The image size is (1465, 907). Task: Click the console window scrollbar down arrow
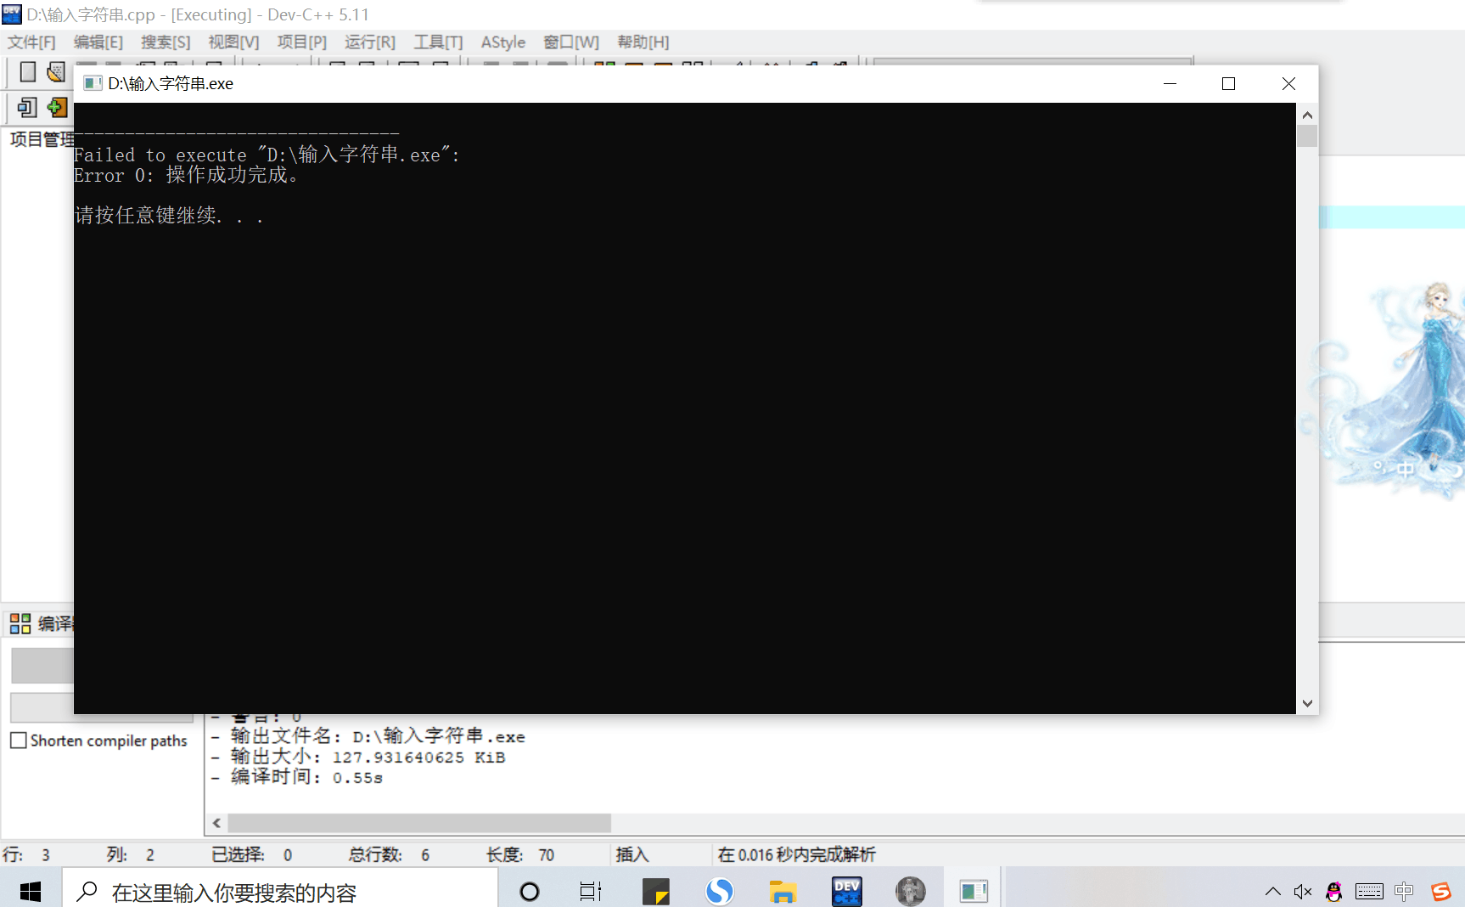(x=1307, y=703)
